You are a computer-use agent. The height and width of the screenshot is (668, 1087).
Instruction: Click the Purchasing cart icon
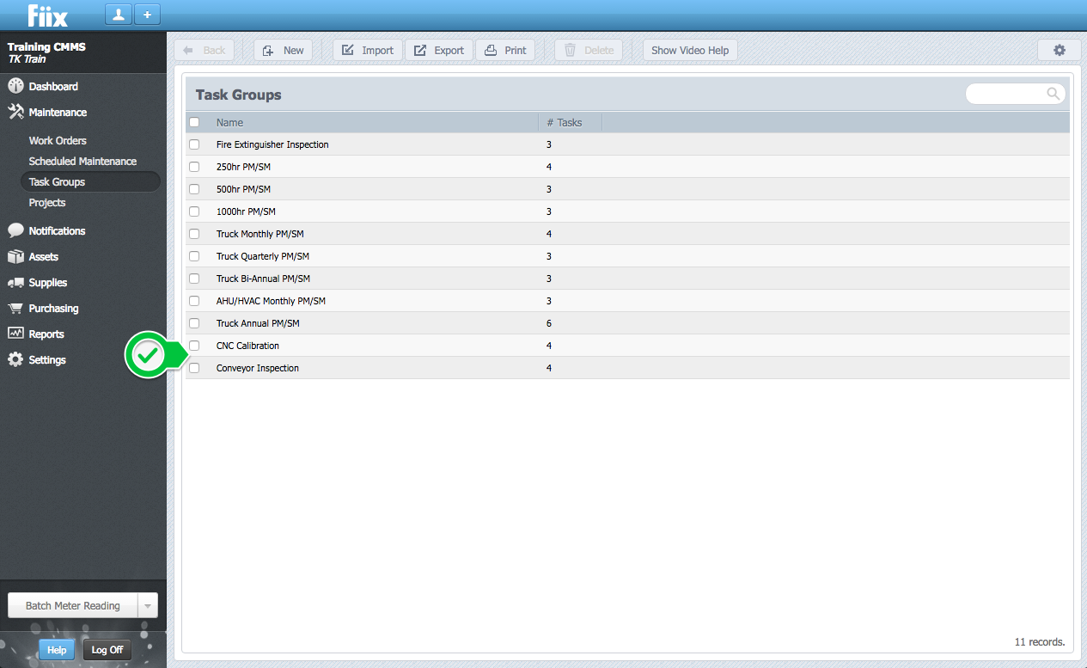[15, 308]
